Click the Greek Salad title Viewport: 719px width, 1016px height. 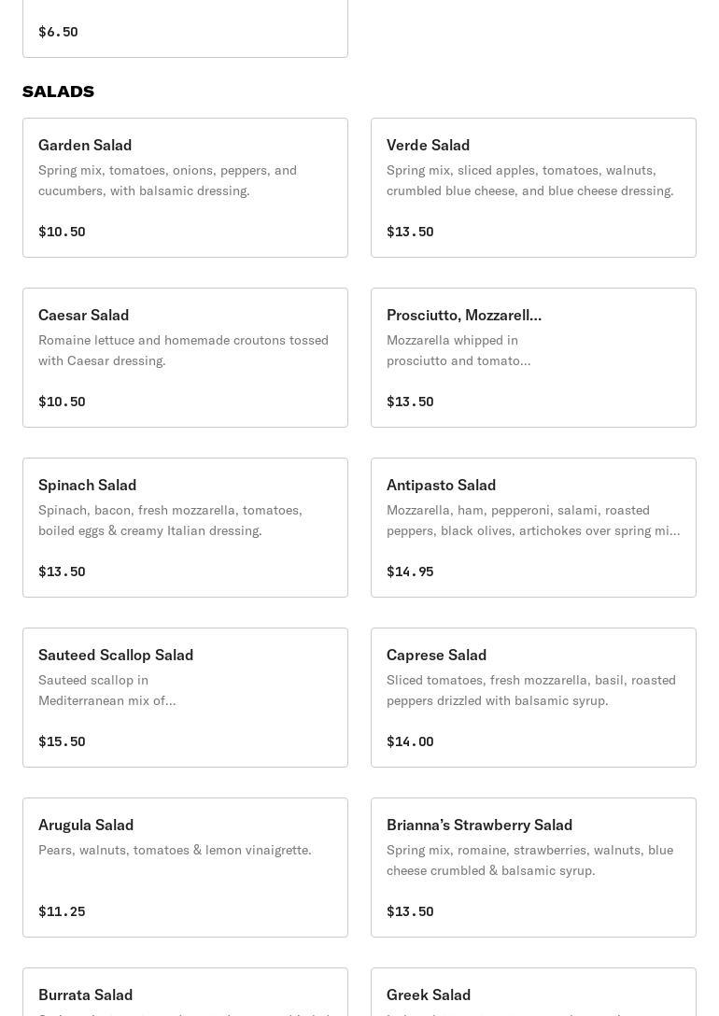(429, 995)
